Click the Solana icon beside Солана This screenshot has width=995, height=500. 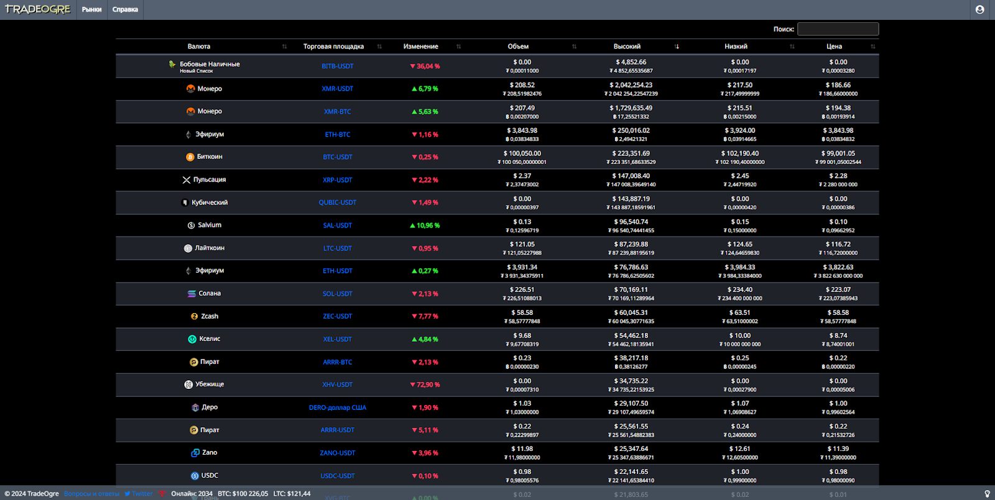(192, 294)
